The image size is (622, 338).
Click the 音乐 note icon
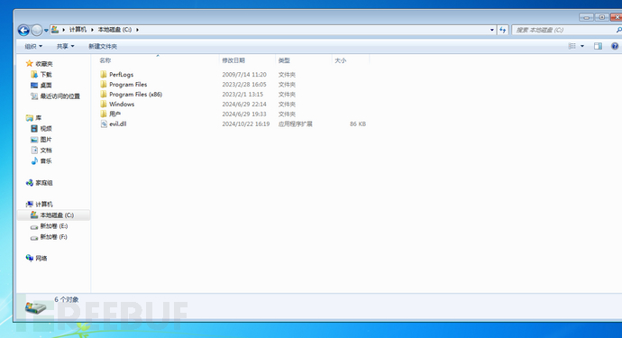[34, 161]
